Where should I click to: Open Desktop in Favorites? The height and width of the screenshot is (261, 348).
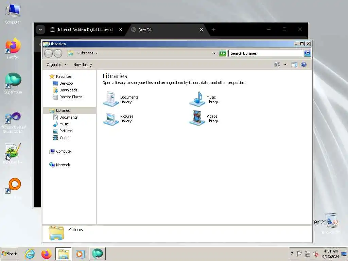click(x=63, y=83)
